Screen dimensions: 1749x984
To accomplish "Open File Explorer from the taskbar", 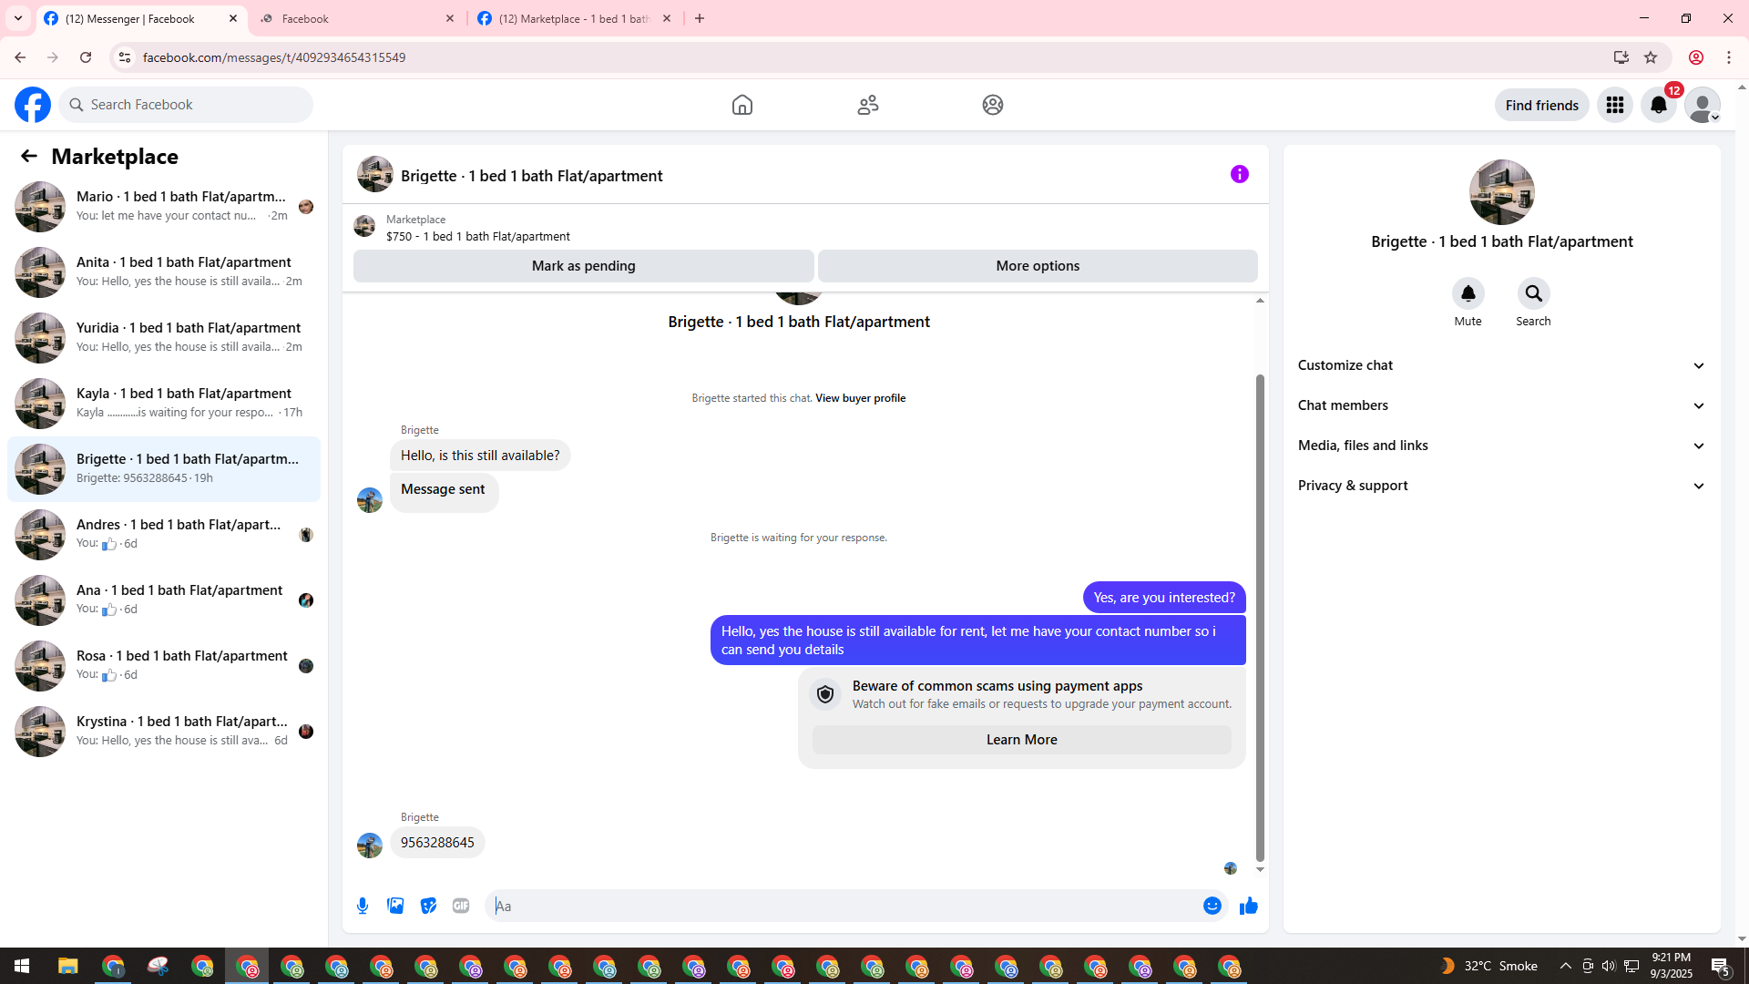I will click(x=68, y=966).
